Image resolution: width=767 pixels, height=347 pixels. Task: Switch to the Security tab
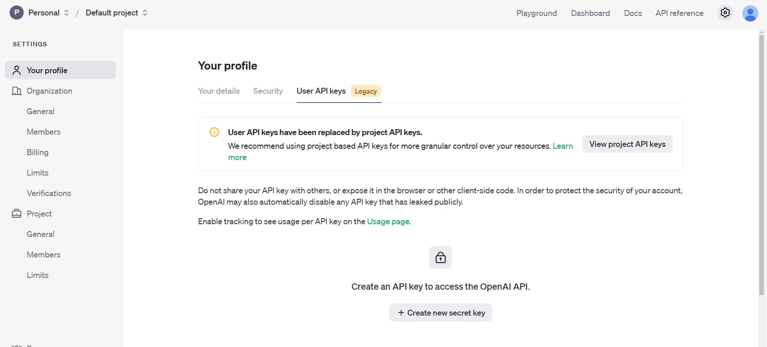click(268, 91)
